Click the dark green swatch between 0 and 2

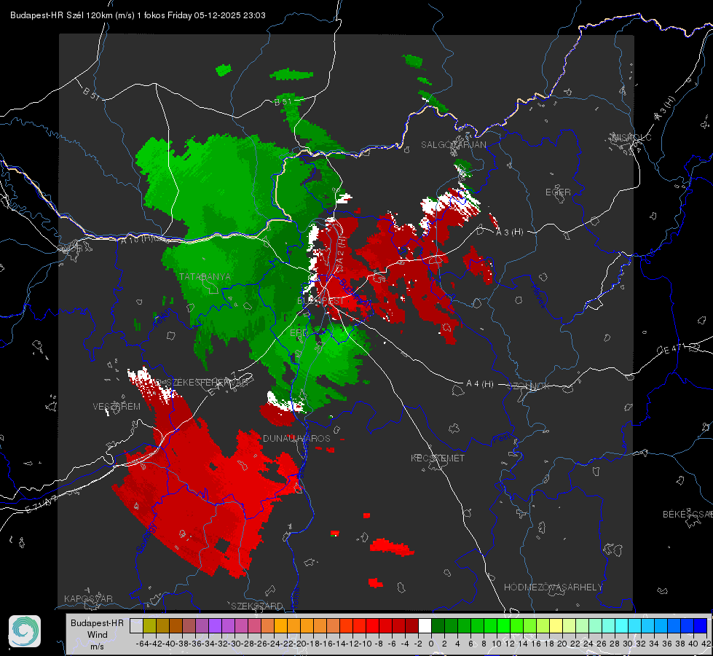click(x=438, y=625)
